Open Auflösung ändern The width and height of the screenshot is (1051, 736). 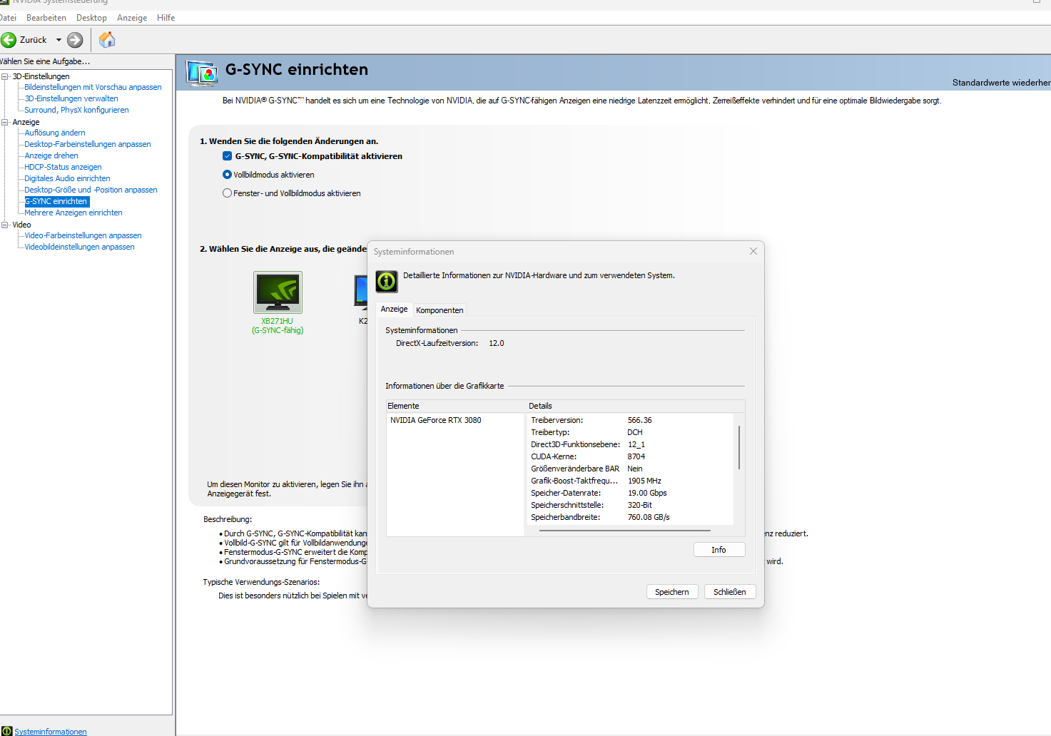point(55,133)
